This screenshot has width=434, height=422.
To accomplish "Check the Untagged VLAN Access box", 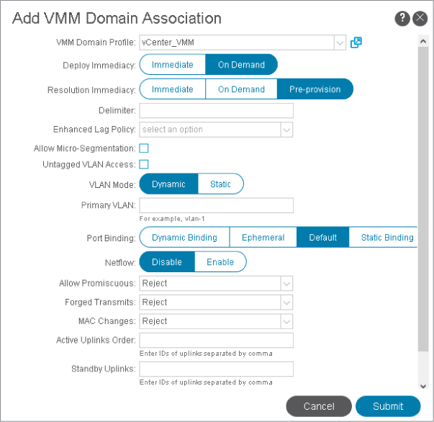I will (144, 164).
